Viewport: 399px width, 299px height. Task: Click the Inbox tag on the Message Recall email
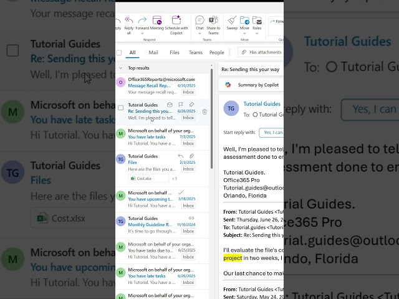point(188,92)
